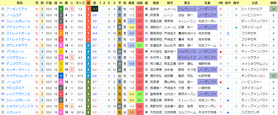The width and height of the screenshot is (278, 115).
Task: Click the オッズ column header
Action: (x=80, y=3)
